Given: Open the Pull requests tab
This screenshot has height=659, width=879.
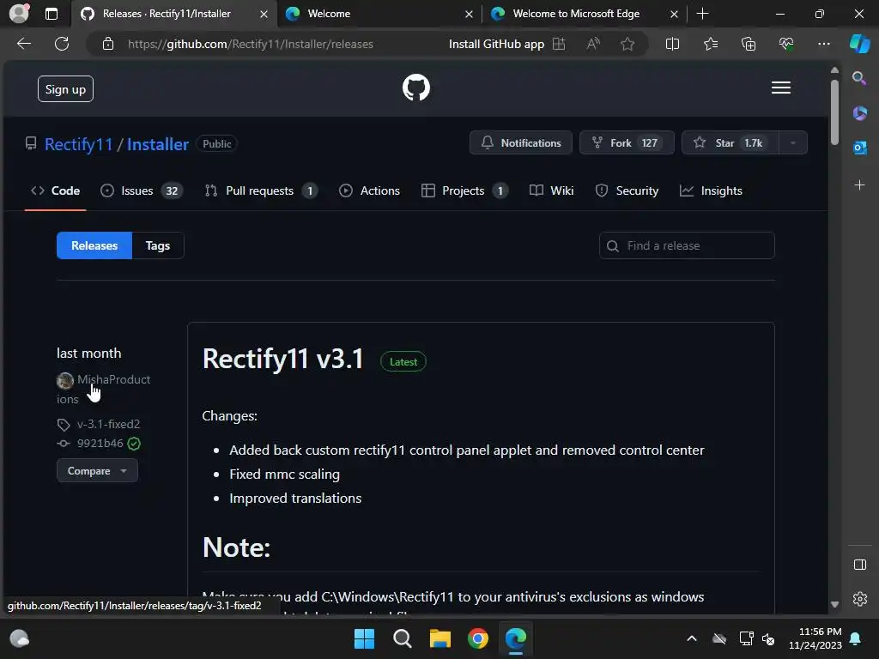Looking at the screenshot, I should pyautogui.click(x=261, y=190).
